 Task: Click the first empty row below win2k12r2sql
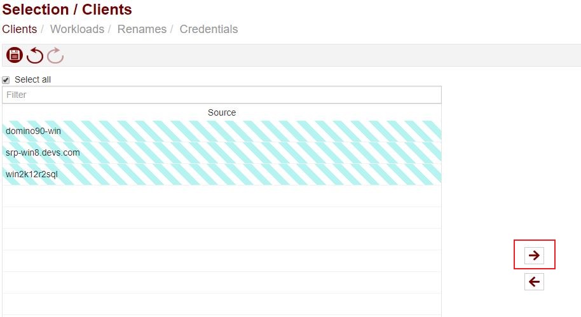click(x=221, y=196)
